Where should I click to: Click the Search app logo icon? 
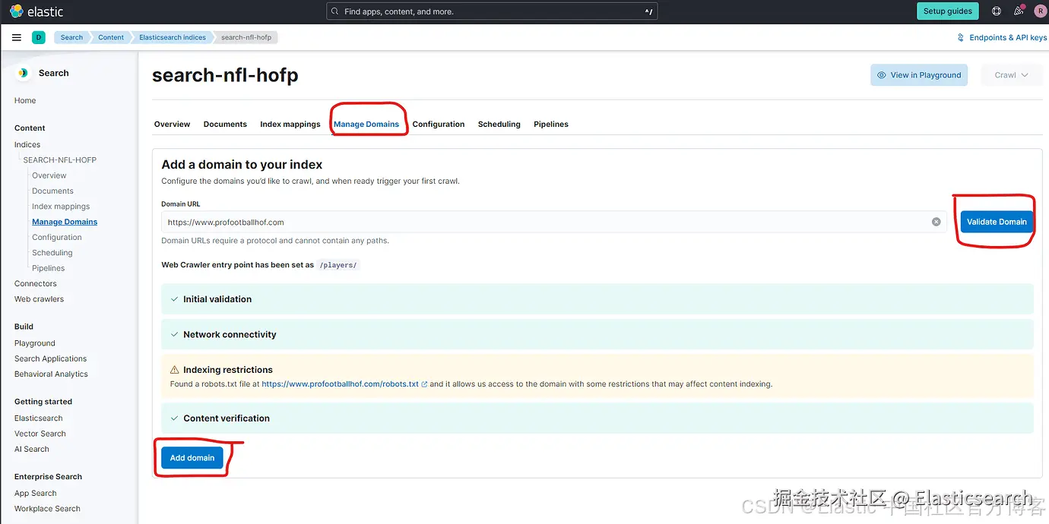point(23,73)
